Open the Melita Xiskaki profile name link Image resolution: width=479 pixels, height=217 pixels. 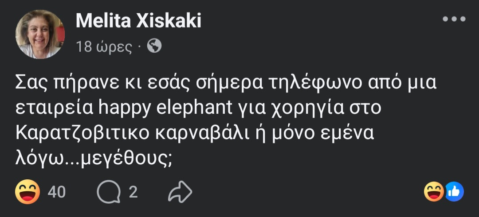pyautogui.click(x=138, y=20)
